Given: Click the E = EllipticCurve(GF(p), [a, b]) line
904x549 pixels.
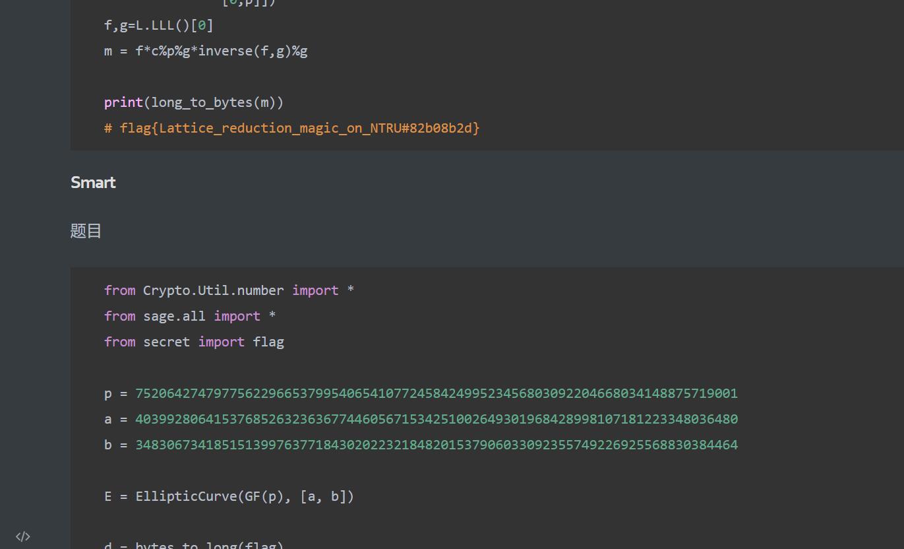Looking at the screenshot, I should click(229, 496).
